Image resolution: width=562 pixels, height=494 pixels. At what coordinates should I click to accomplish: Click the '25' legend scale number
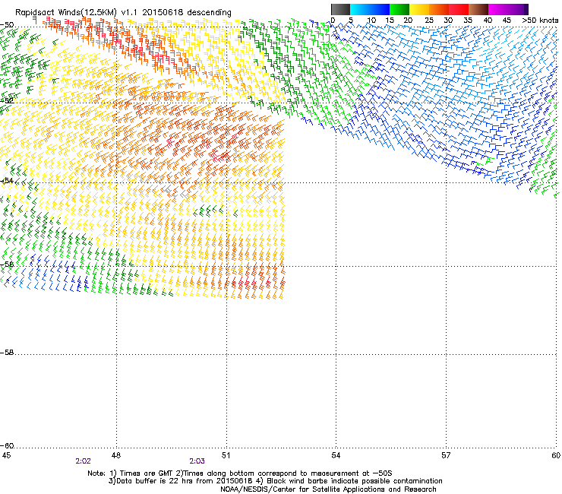pyautogui.click(x=428, y=21)
